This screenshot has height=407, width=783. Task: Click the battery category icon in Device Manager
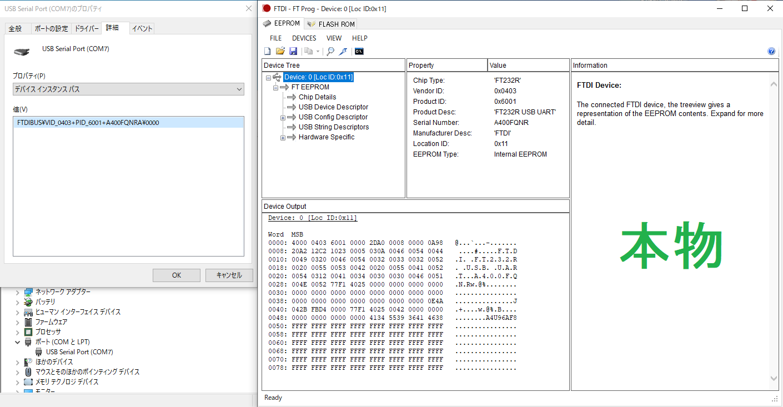28,302
